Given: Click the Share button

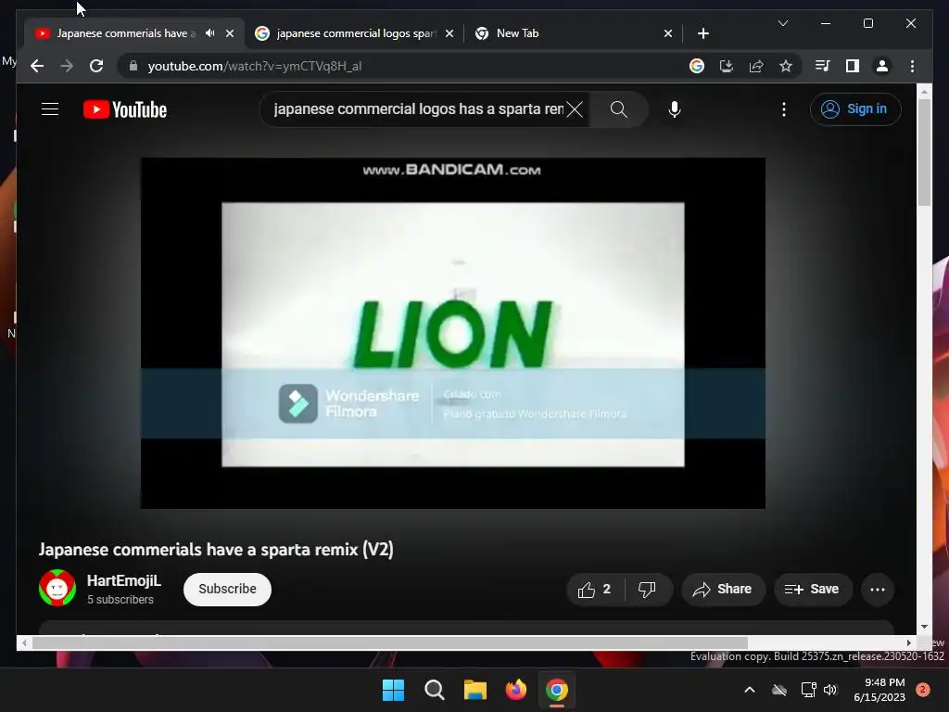Looking at the screenshot, I should click(x=723, y=590).
